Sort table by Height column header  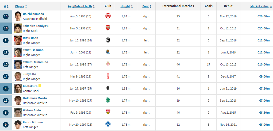[x=125, y=6]
